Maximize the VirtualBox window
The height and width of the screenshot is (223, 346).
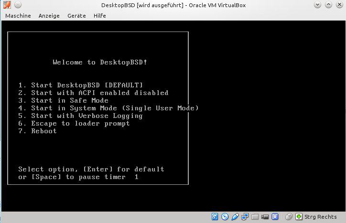[x=329, y=5]
